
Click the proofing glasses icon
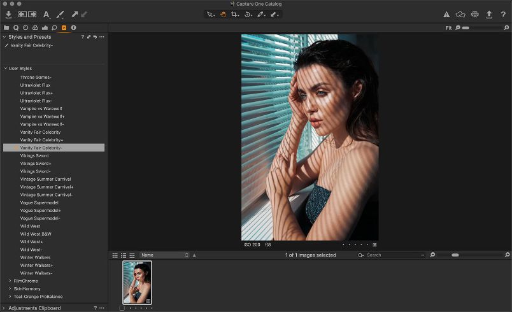pyautogui.click(x=460, y=15)
